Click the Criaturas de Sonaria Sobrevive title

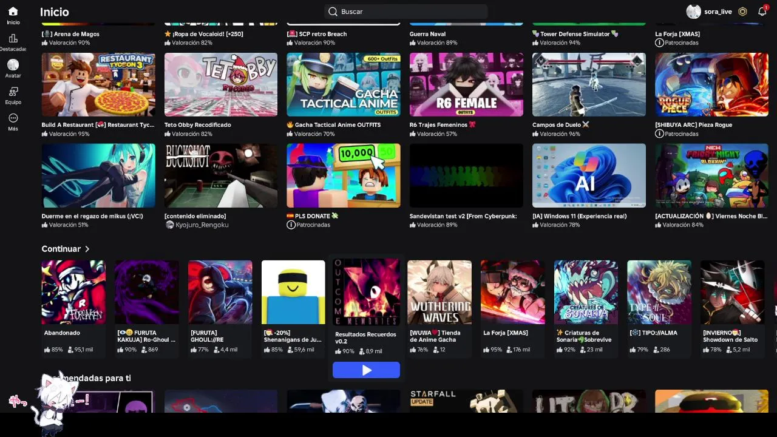pos(584,336)
